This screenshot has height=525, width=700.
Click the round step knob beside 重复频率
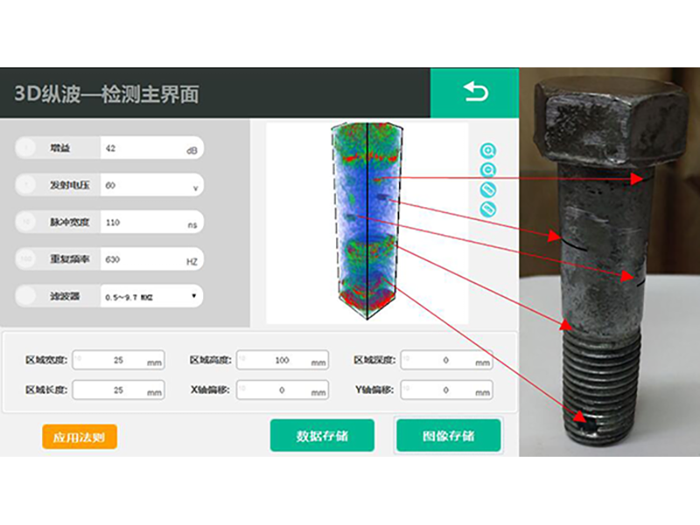tap(27, 260)
